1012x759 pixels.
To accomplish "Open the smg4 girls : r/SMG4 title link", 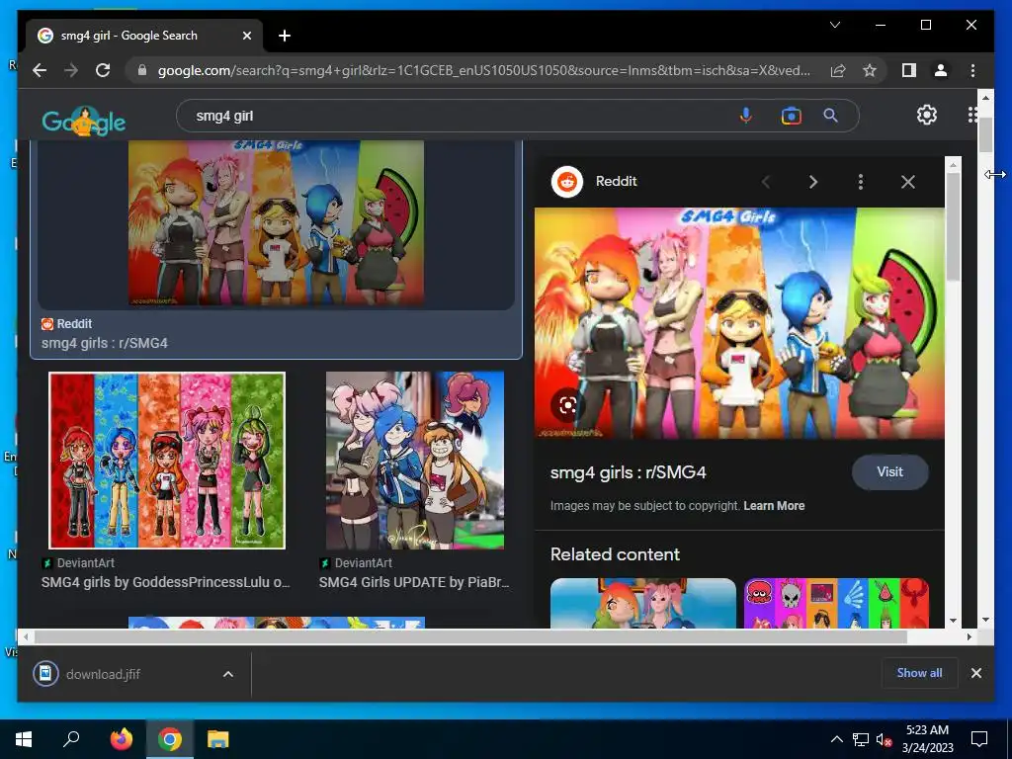I will click(628, 472).
